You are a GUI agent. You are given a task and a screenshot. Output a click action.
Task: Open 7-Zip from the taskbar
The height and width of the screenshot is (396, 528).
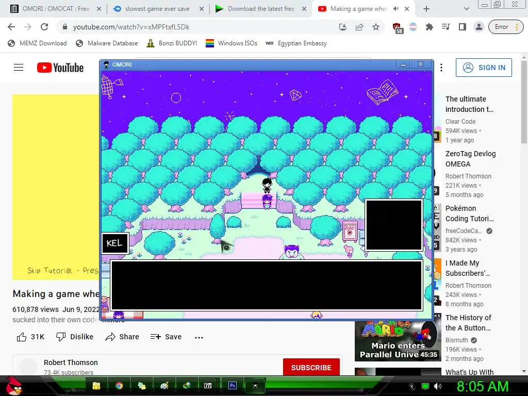point(208,386)
